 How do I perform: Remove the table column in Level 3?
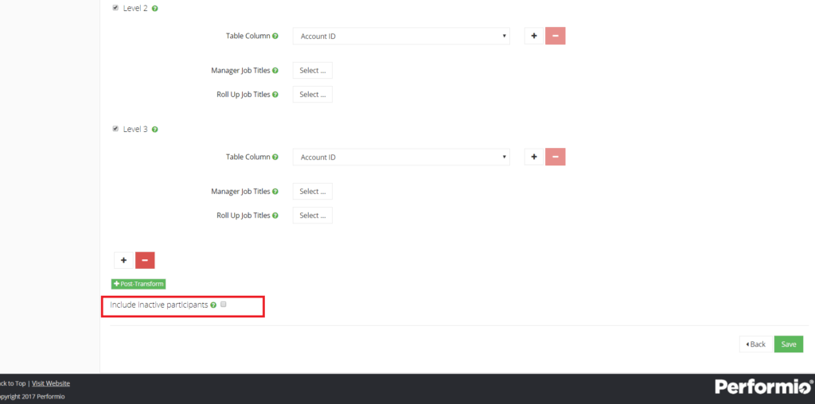tap(555, 157)
